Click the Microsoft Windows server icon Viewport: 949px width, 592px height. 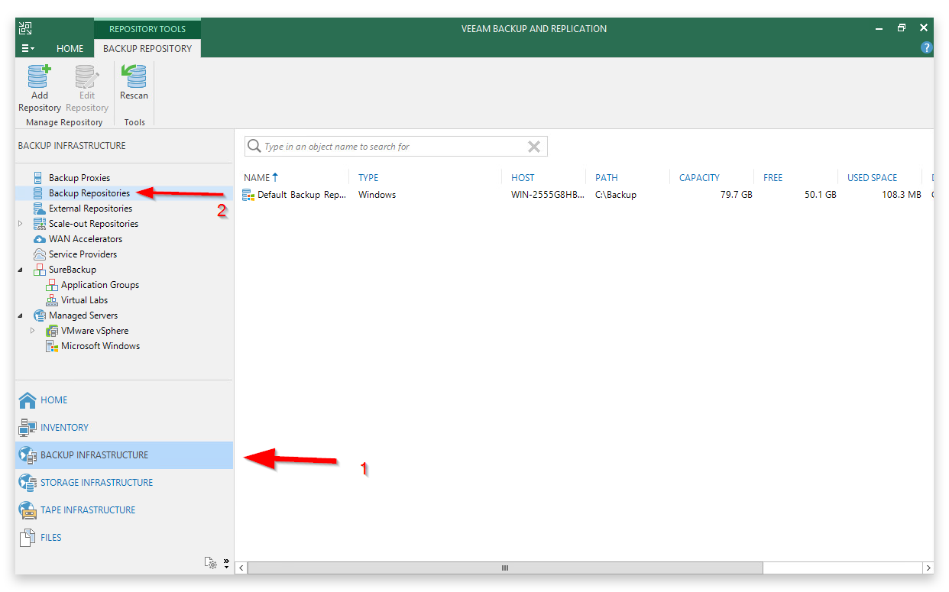coord(52,346)
